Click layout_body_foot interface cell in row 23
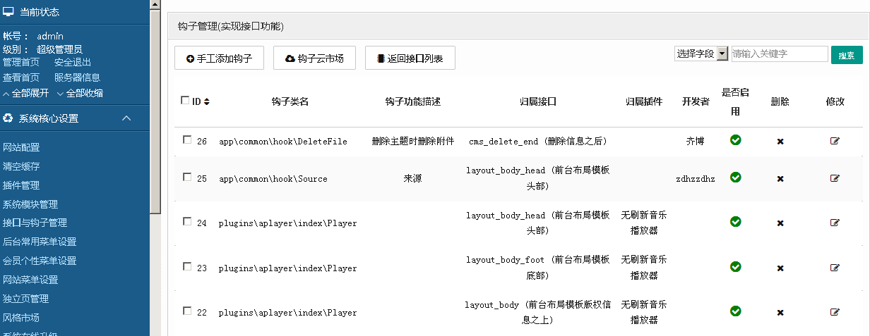 (537, 267)
